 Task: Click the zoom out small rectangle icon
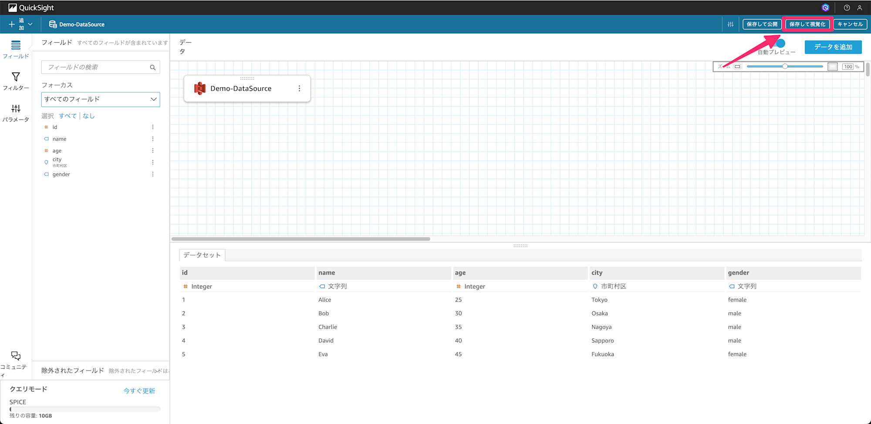coord(737,67)
